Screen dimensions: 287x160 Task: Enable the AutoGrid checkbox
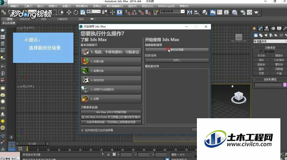coord(262,51)
